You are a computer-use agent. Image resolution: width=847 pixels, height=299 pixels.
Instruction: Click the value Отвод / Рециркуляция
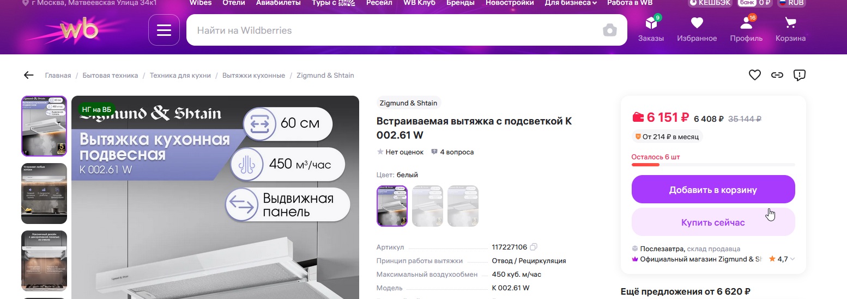pyautogui.click(x=529, y=261)
